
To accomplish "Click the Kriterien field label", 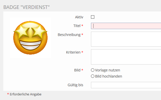I will coord(73,52).
